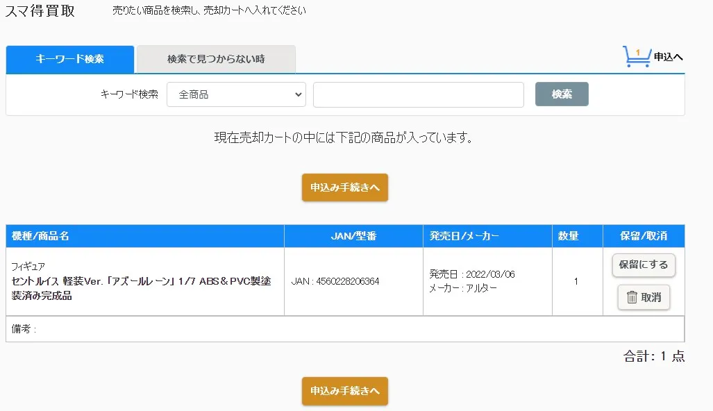Click the JAN/型番 column header
Screen dimensions: 713x411
tap(353, 235)
